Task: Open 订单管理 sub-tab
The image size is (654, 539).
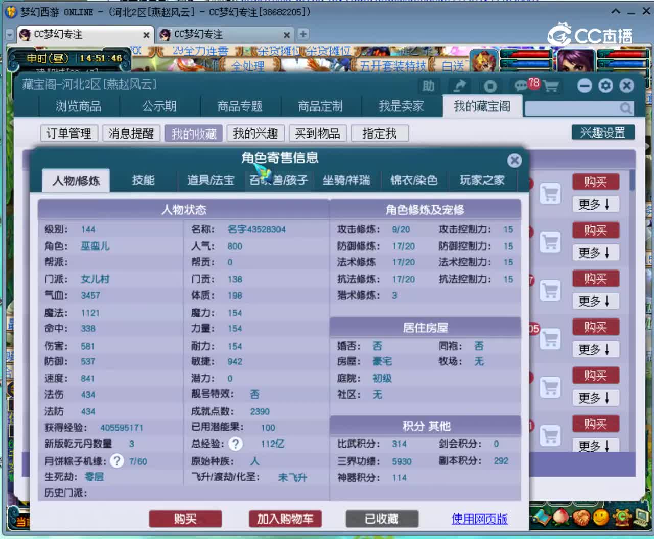Action: (x=69, y=133)
